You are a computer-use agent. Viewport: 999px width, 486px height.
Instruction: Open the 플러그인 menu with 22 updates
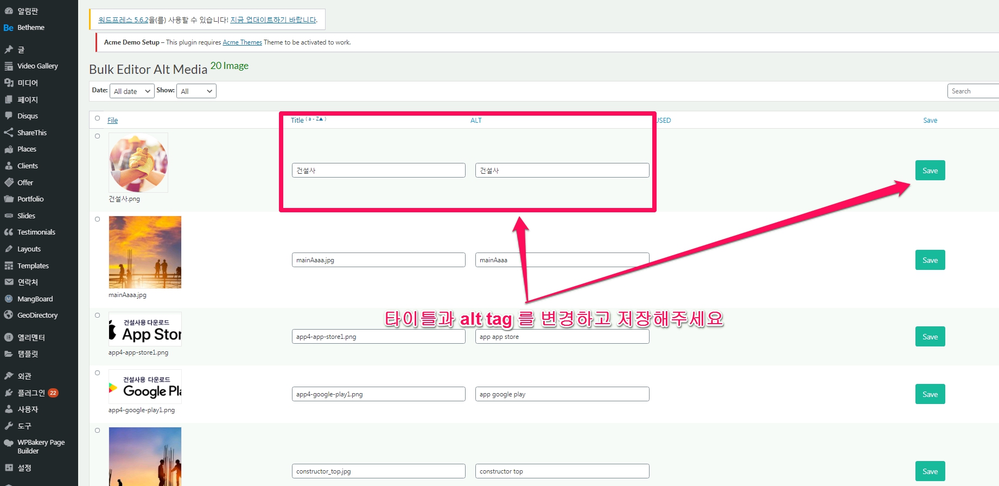31,393
